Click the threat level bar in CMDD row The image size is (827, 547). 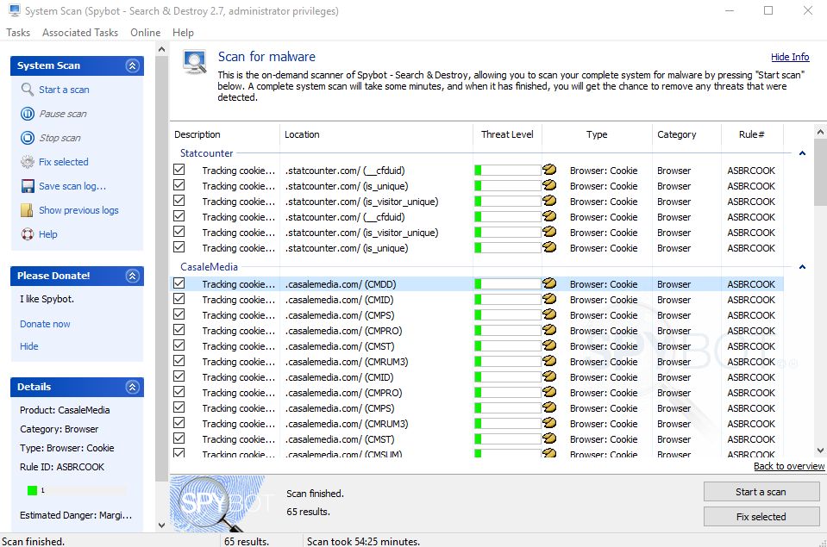pyautogui.click(x=507, y=284)
